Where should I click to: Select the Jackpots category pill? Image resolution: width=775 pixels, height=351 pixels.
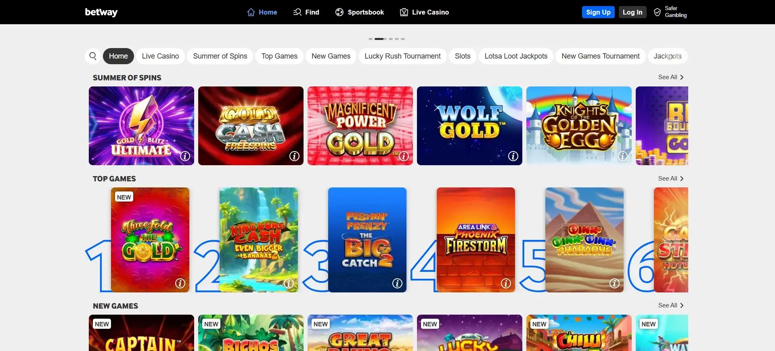pos(668,56)
